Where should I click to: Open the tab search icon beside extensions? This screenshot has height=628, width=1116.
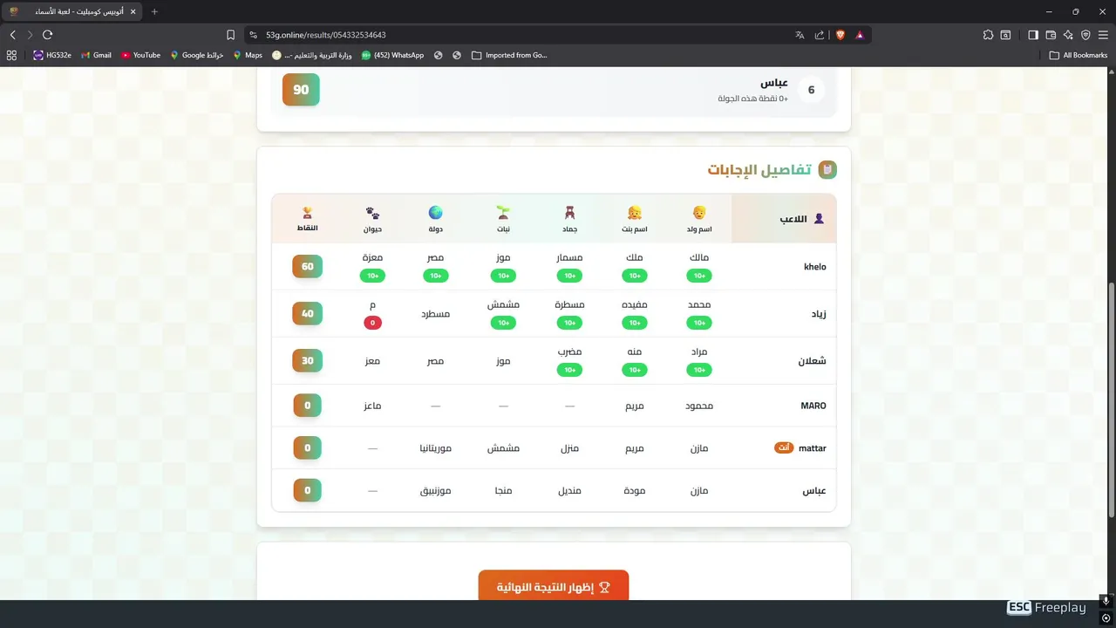pyautogui.click(x=1005, y=35)
